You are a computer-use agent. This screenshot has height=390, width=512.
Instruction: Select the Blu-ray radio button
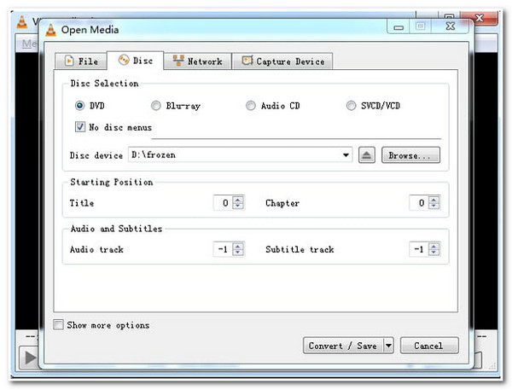click(x=156, y=106)
